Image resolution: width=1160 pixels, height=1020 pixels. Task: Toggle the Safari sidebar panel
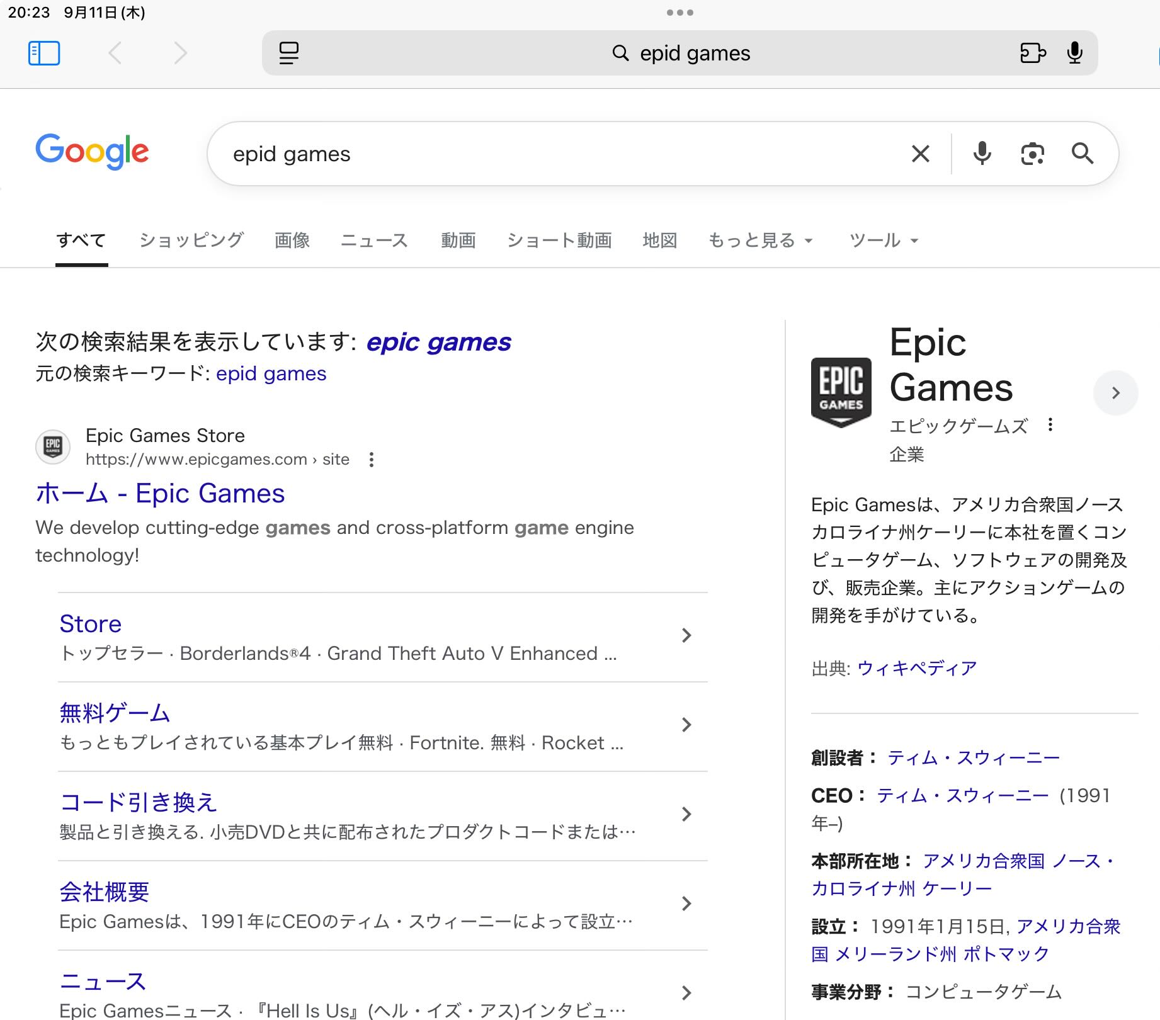pyautogui.click(x=44, y=53)
